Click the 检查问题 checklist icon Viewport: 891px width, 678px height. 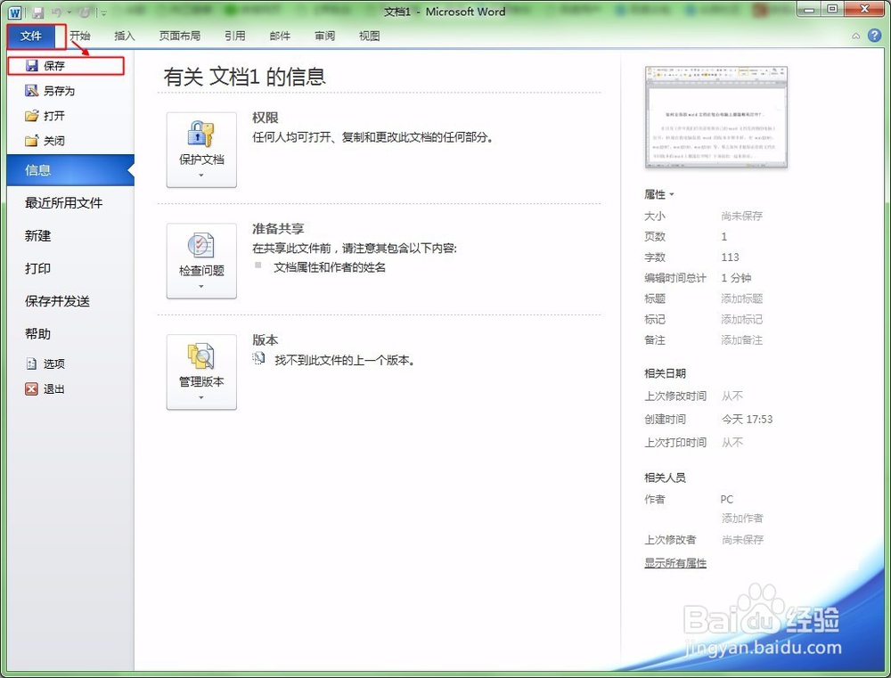pos(201,246)
